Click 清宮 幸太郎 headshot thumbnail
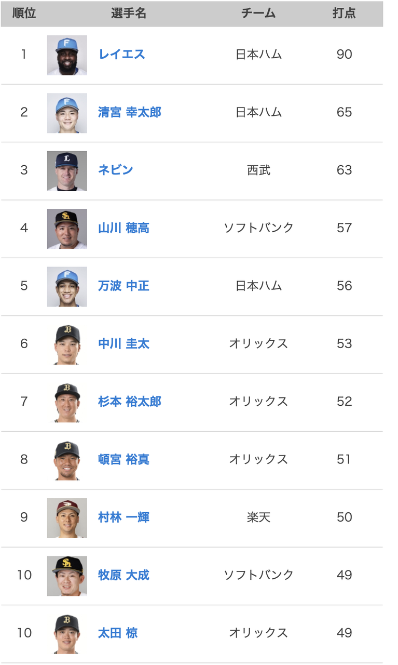Screen dimensions: 398x665 pos(67,113)
